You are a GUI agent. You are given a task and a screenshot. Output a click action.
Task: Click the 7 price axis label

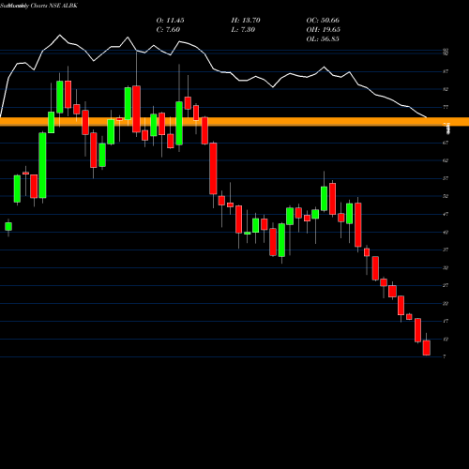[x=445, y=356]
